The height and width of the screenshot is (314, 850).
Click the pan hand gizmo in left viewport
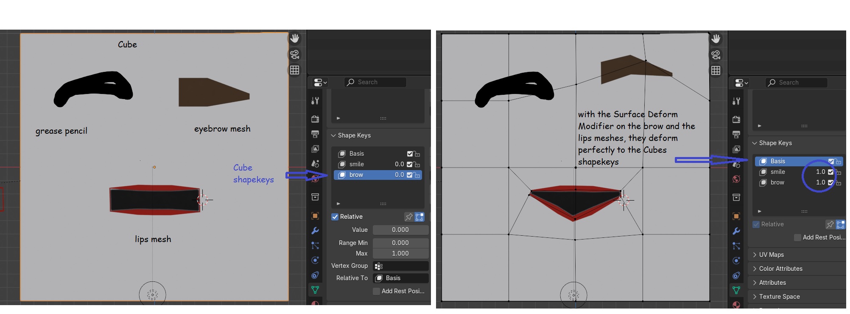[295, 39]
